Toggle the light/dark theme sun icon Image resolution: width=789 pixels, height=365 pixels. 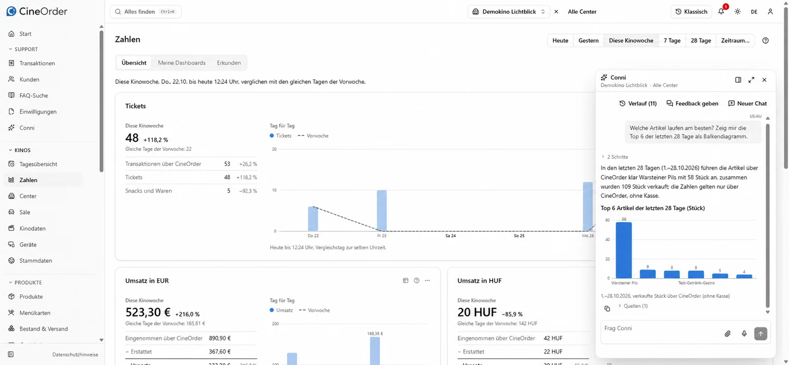coord(738,11)
